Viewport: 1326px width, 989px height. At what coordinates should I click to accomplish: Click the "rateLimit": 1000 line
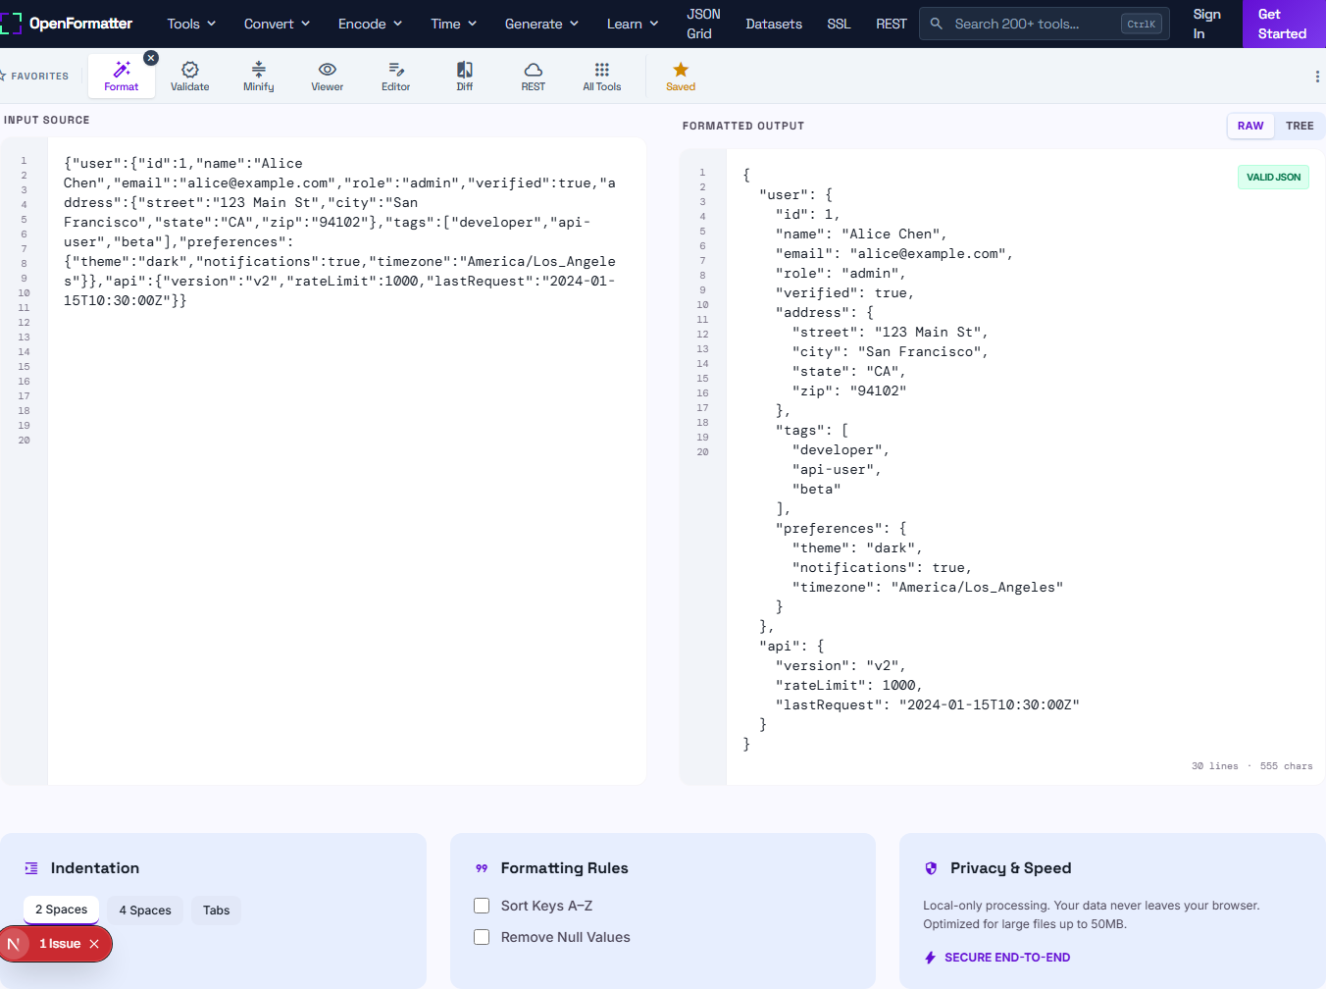(848, 686)
